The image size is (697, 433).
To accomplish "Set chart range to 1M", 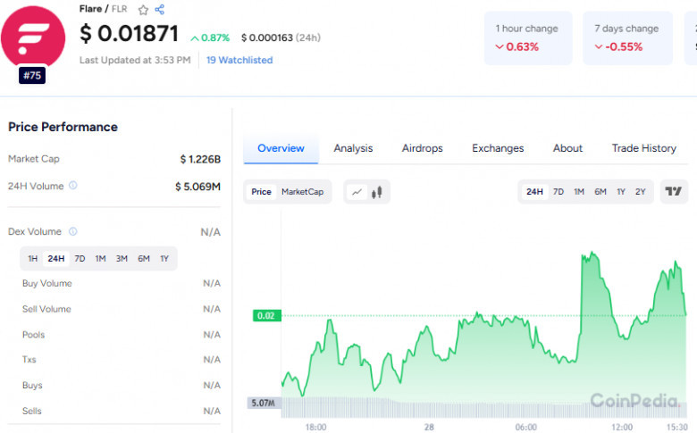I will tap(579, 192).
